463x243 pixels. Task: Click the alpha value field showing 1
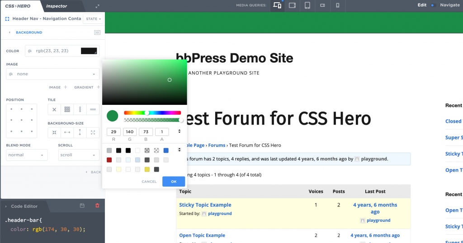coord(162,132)
